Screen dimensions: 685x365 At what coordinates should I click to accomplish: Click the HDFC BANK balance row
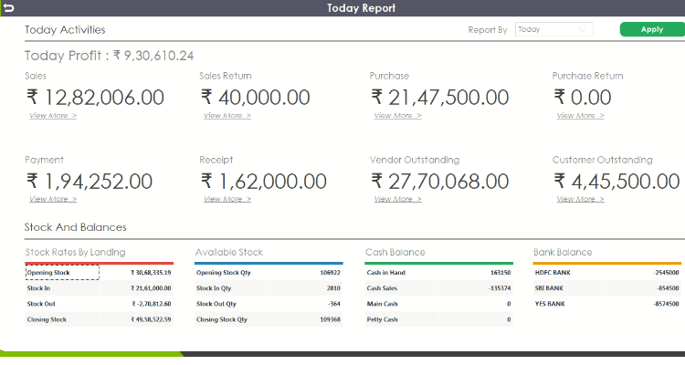606,273
